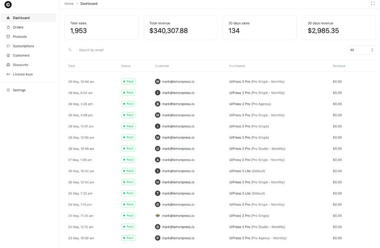Click 'Pro Single' on the 24 May 11:25 am order
The image size is (380, 248).
coord(260,216)
